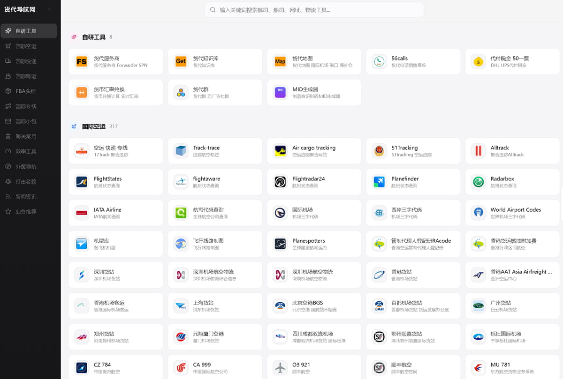Select 自研工具 in the sidebar
This screenshot has height=379, width=563.
pyautogui.click(x=29, y=31)
